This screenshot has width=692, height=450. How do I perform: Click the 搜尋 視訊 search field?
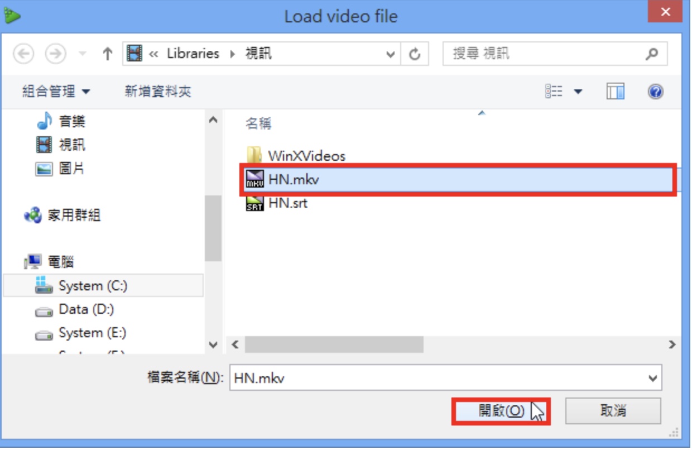click(x=547, y=54)
